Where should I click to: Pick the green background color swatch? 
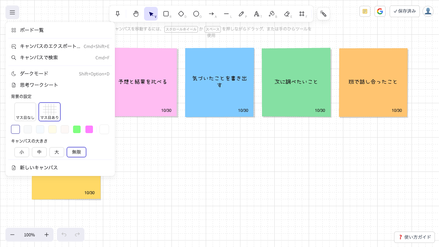tap(77, 129)
